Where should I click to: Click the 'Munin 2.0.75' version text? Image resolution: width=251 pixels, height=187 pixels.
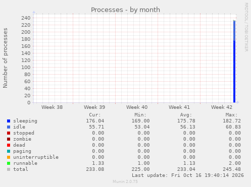[x=125, y=181]
